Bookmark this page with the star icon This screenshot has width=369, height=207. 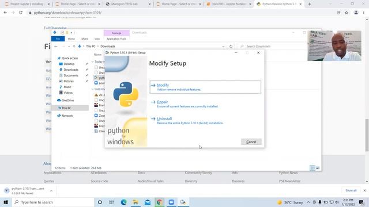347,13
